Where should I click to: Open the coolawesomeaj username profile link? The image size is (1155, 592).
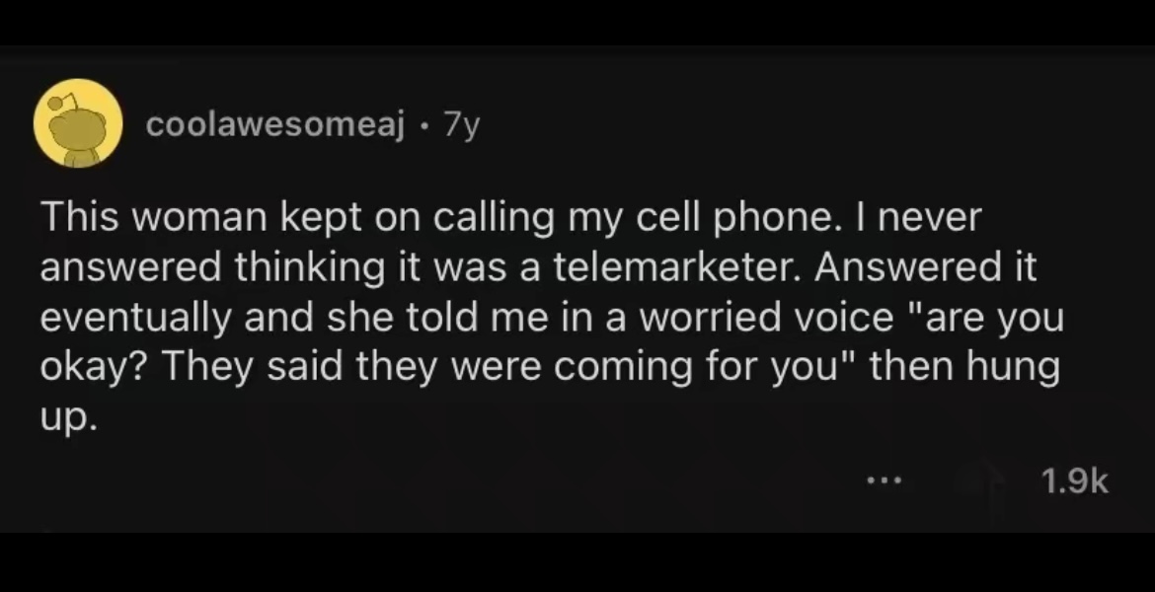[x=275, y=126]
